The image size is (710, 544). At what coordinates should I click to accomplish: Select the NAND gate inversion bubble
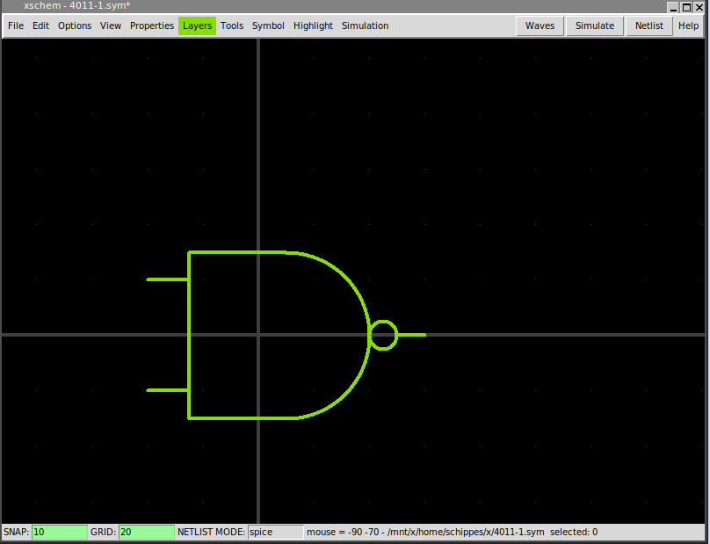click(383, 323)
